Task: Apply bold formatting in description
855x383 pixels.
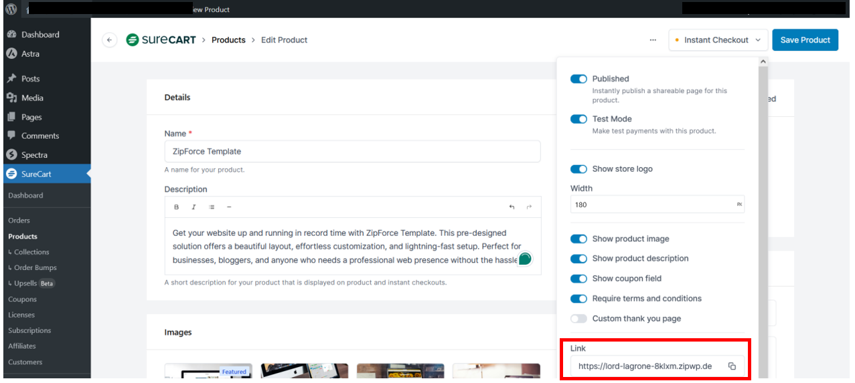Action: point(177,207)
